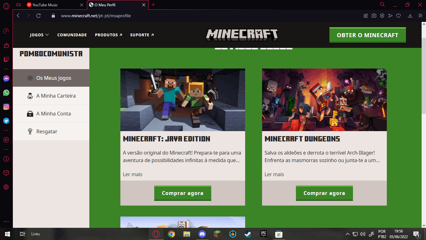This screenshot has height=240, width=426.
Task: Open Easy Setup sliders icon
Action: point(420,16)
